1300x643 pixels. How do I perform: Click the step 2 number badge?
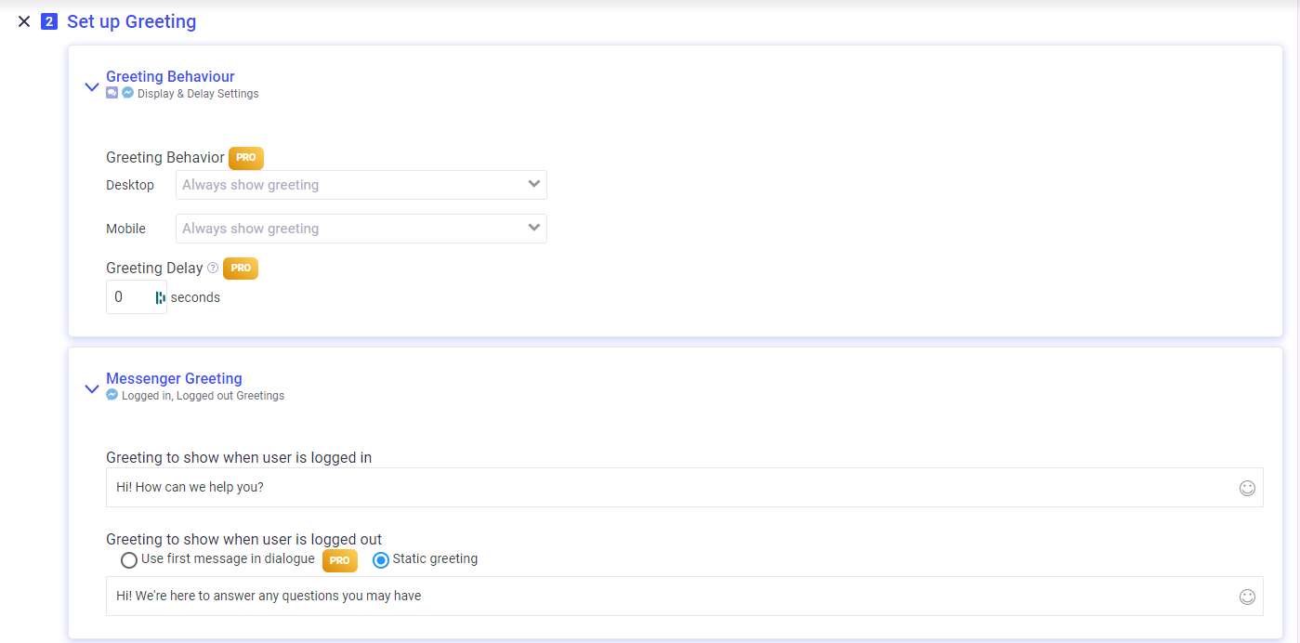pyautogui.click(x=49, y=21)
